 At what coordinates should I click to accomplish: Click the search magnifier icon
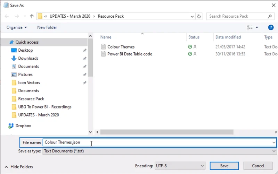click(270, 16)
